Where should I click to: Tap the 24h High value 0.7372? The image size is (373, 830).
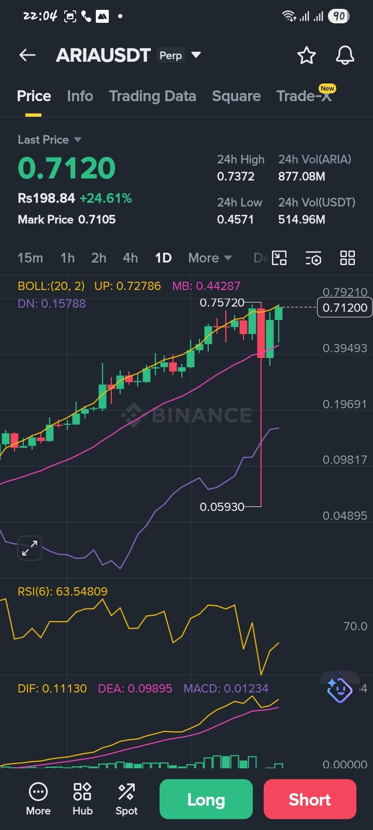tap(236, 176)
